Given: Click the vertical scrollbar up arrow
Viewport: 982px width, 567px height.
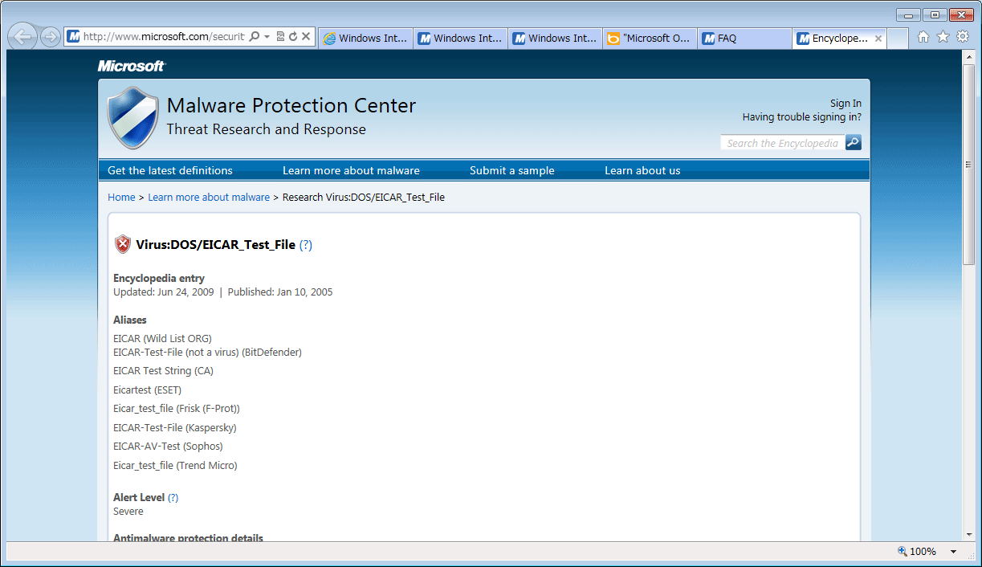Looking at the screenshot, I should coord(968,57).
